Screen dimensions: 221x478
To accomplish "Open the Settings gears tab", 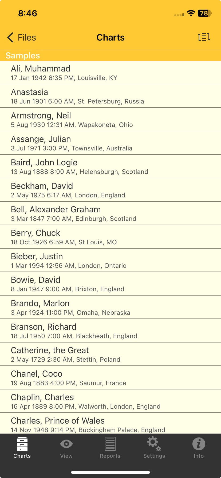I will tap(154, 448).
